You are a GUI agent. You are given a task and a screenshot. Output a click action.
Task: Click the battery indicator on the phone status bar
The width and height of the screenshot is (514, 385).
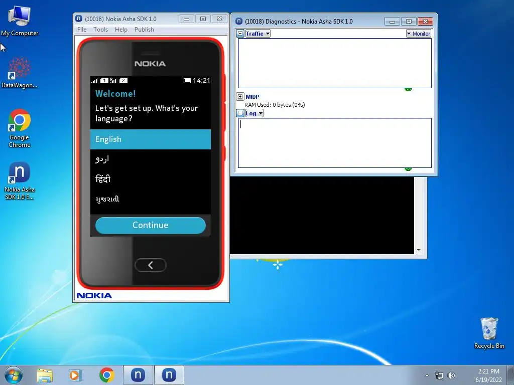pyautogui.click(x=187, y=81)
